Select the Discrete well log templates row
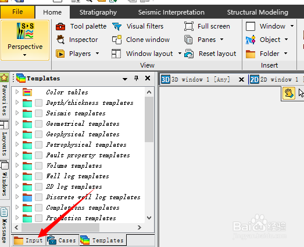 tap(78, 197)
